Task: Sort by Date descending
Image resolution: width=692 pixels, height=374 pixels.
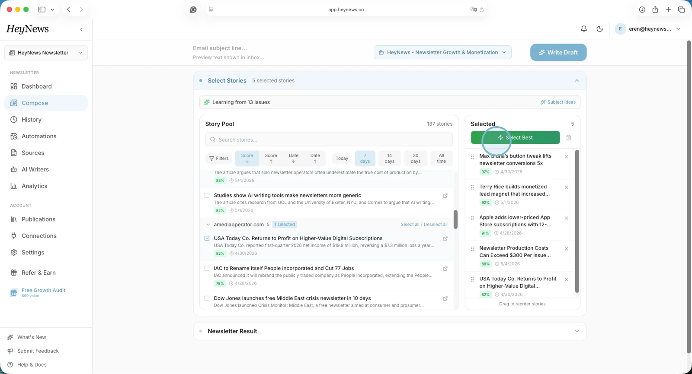Action: click(x=294, y=158)
